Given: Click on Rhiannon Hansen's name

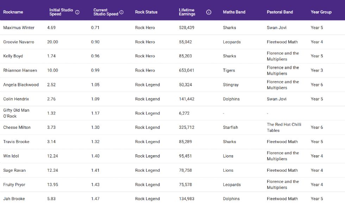Looking at the screenshot, I should click(x=20, y=71).
